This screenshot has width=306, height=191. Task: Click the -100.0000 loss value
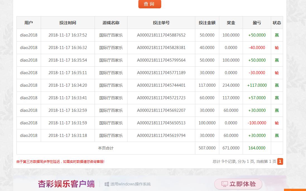[x=257, y=123]
